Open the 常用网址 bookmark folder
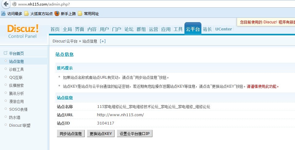 (x=88, y=14)
